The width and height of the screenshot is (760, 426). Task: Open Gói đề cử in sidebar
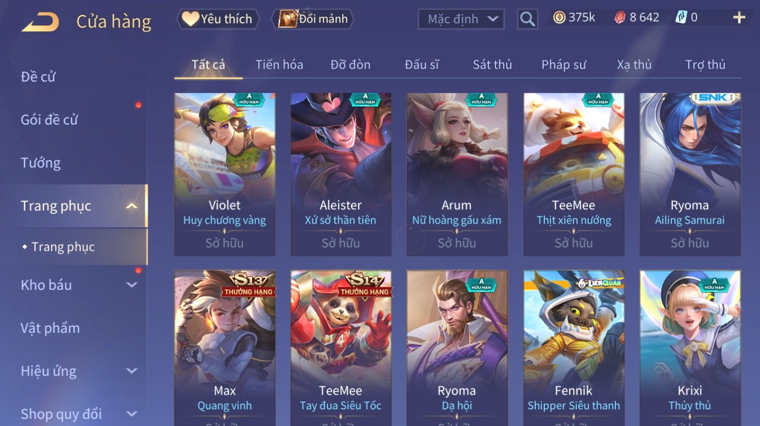point(49,120)
